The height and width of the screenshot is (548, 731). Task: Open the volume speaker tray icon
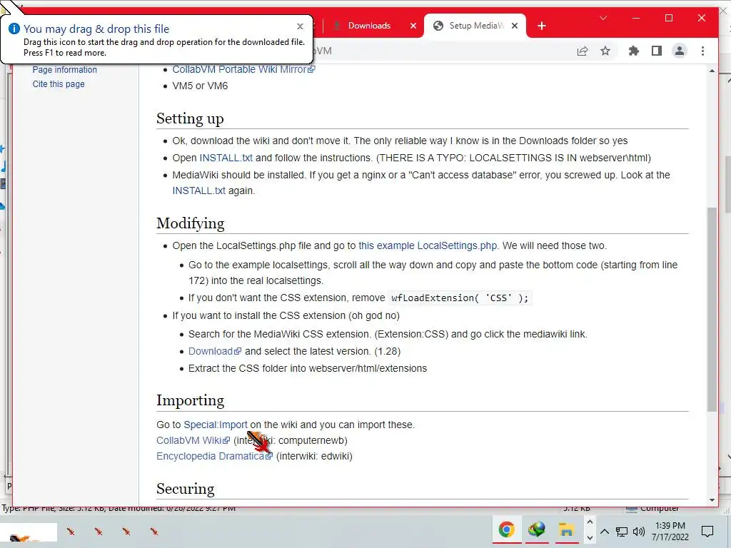tap(638, 531)
